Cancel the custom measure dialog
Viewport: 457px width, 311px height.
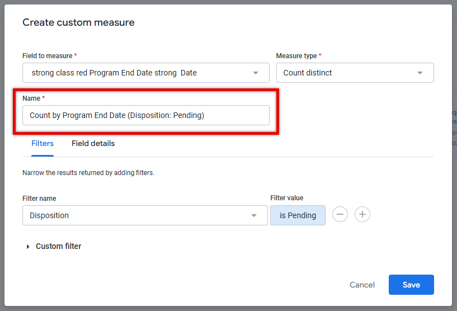[x=362, y=285]
